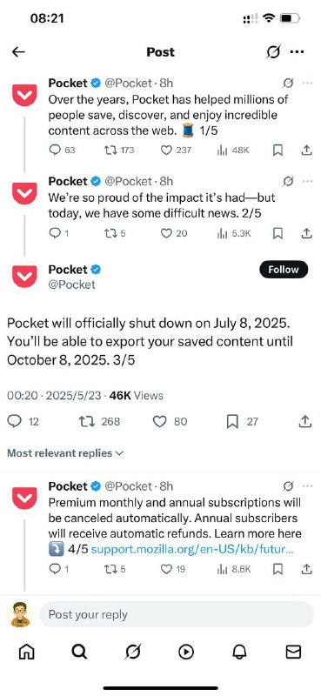Repost the main post with 268 reposts
Viewport: 321px width, 696px height.
[87, 422]
